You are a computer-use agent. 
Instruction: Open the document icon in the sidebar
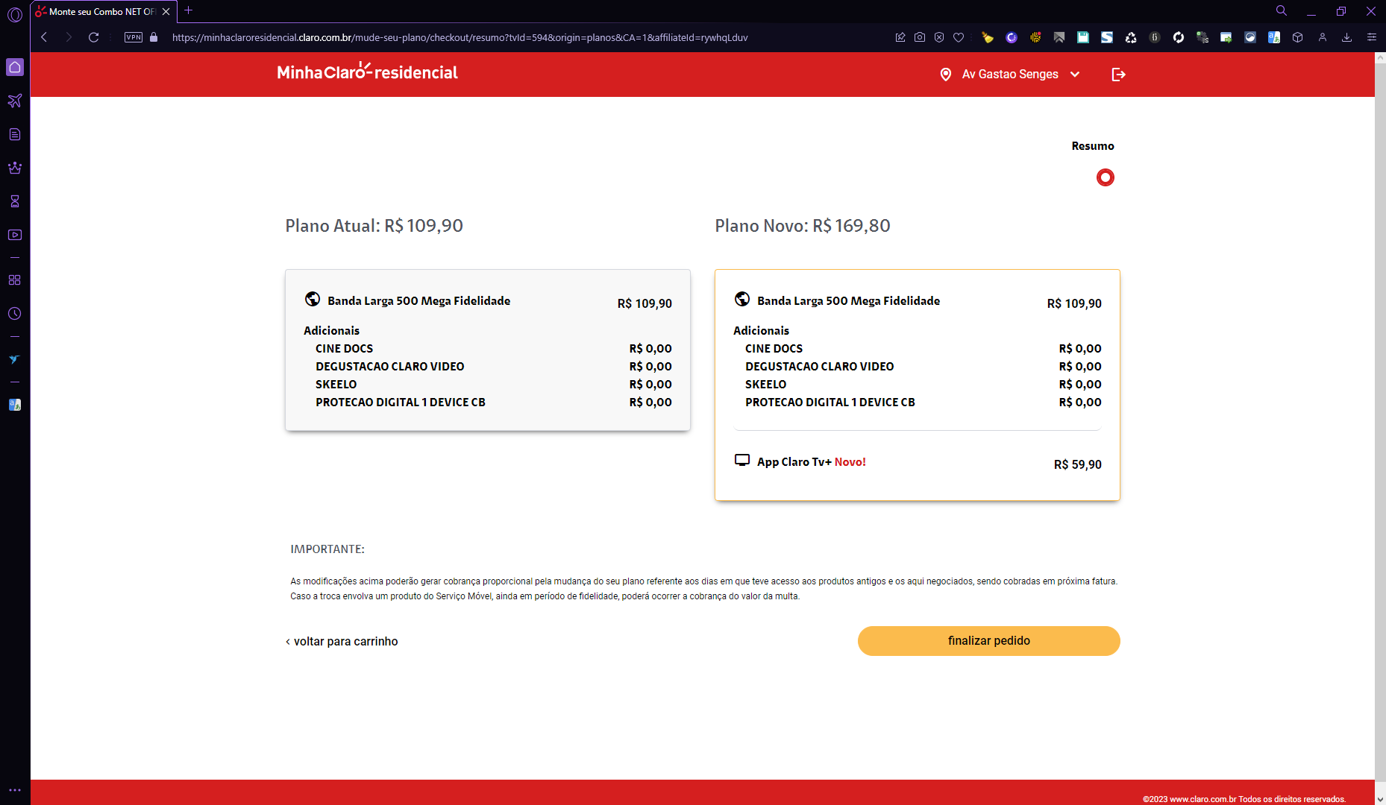click(15, 134)
